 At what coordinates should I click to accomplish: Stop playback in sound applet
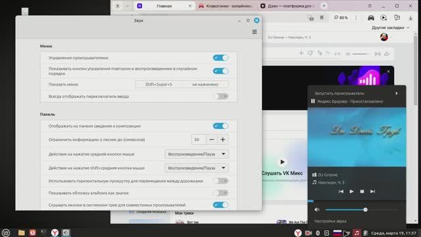tap(362, 192)
